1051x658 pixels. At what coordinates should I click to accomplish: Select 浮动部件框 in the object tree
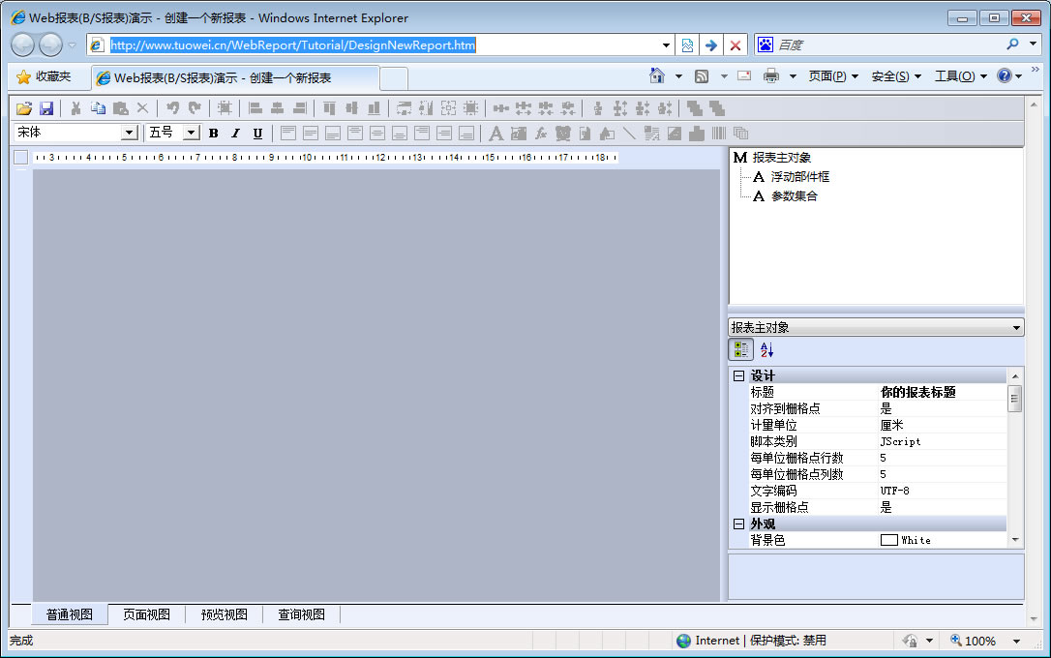pos(799,177)
